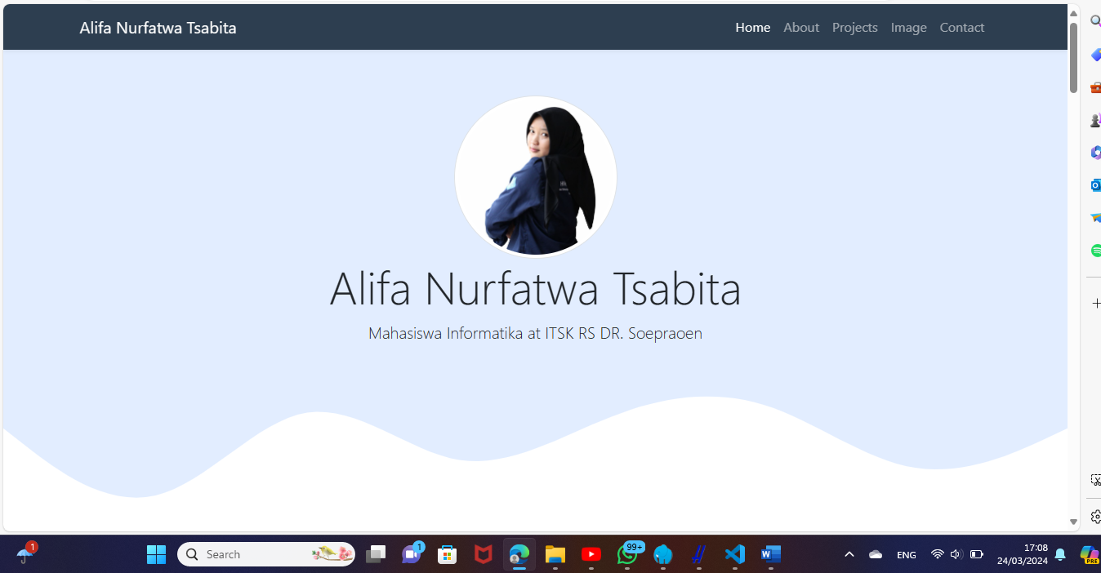Open the Edge sidebar settings gear
This screenshot has width=1101, height=573.
click(x=1094, y=516)
